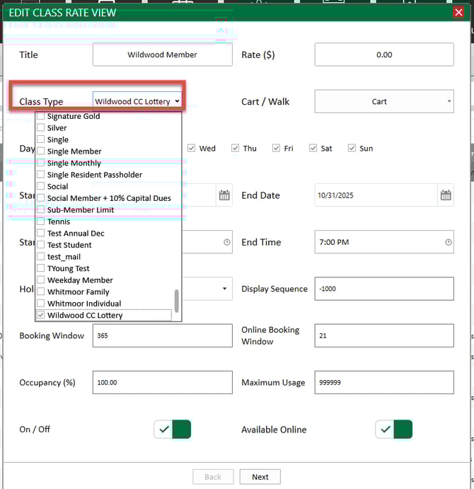Select Weekday Member in the list
This screenshot has width=474, height=489.
point(79,280)
